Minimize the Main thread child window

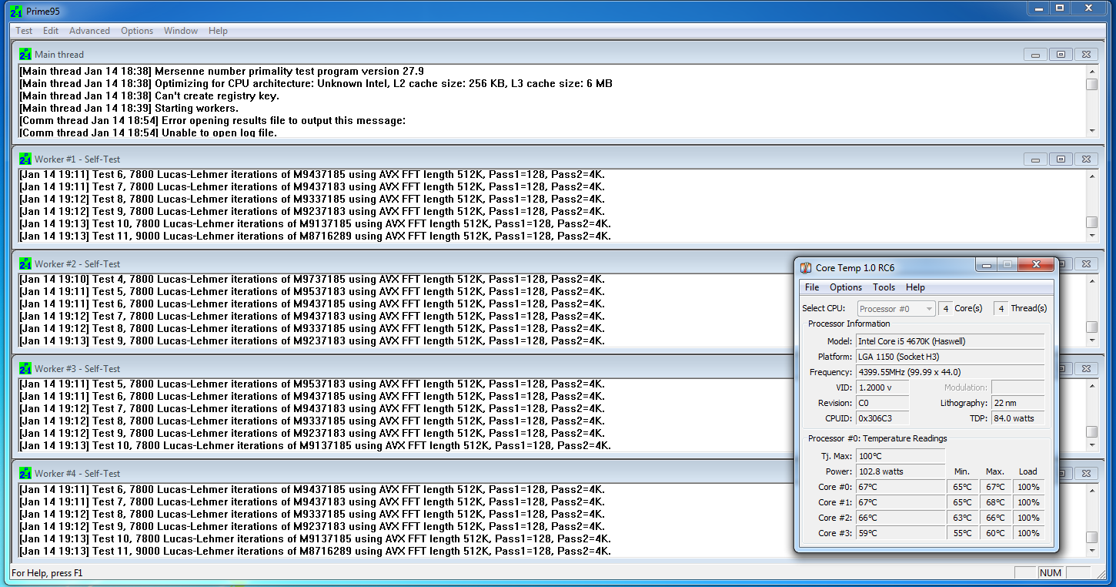click(x=1035, y=55)
